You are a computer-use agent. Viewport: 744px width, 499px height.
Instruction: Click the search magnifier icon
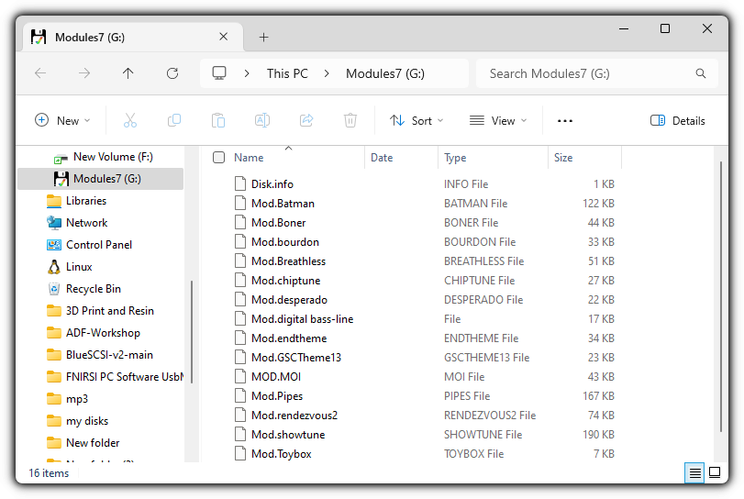700,73
